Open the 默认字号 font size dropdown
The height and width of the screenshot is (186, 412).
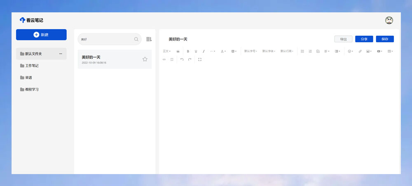pyautogui.click(x=250, y=51)
